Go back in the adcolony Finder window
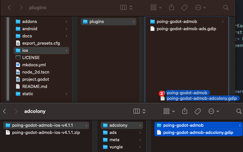Screen dimensions: 243x152 tap(5, 111)
